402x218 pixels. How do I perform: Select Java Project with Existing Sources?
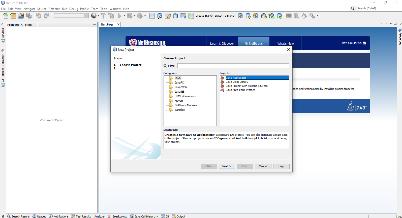coord(247,86)
